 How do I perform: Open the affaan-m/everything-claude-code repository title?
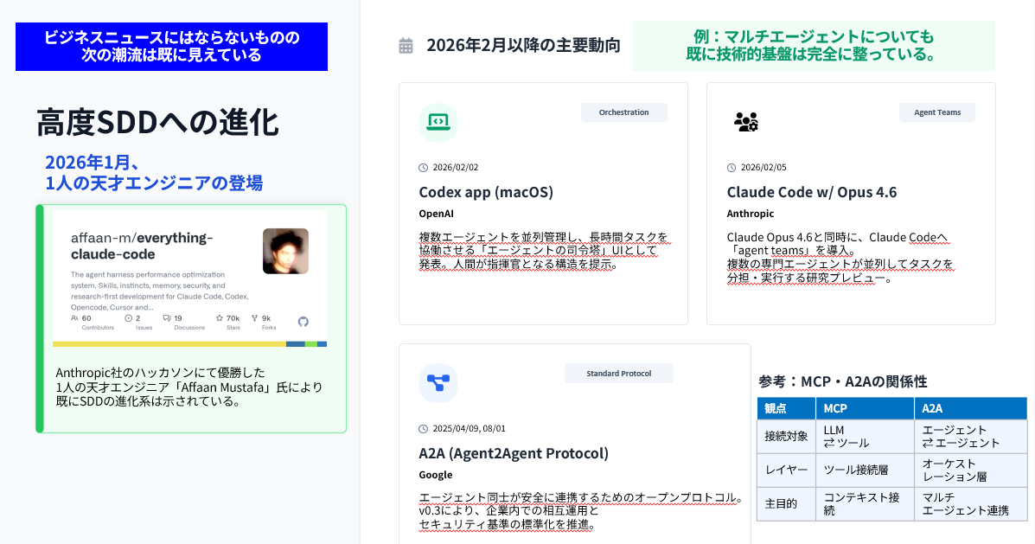pyautogui.click(x=142, y=246)
